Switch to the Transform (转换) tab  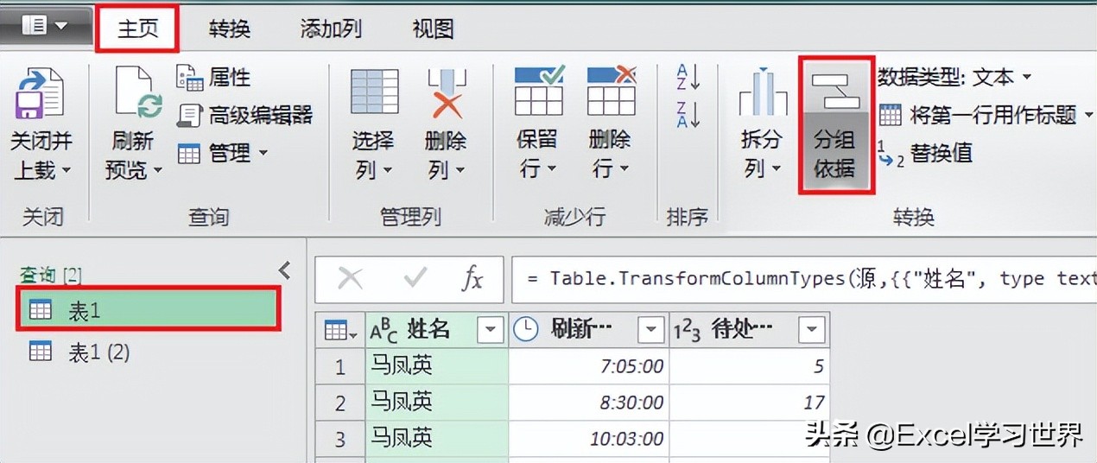[x=229, y=29]
